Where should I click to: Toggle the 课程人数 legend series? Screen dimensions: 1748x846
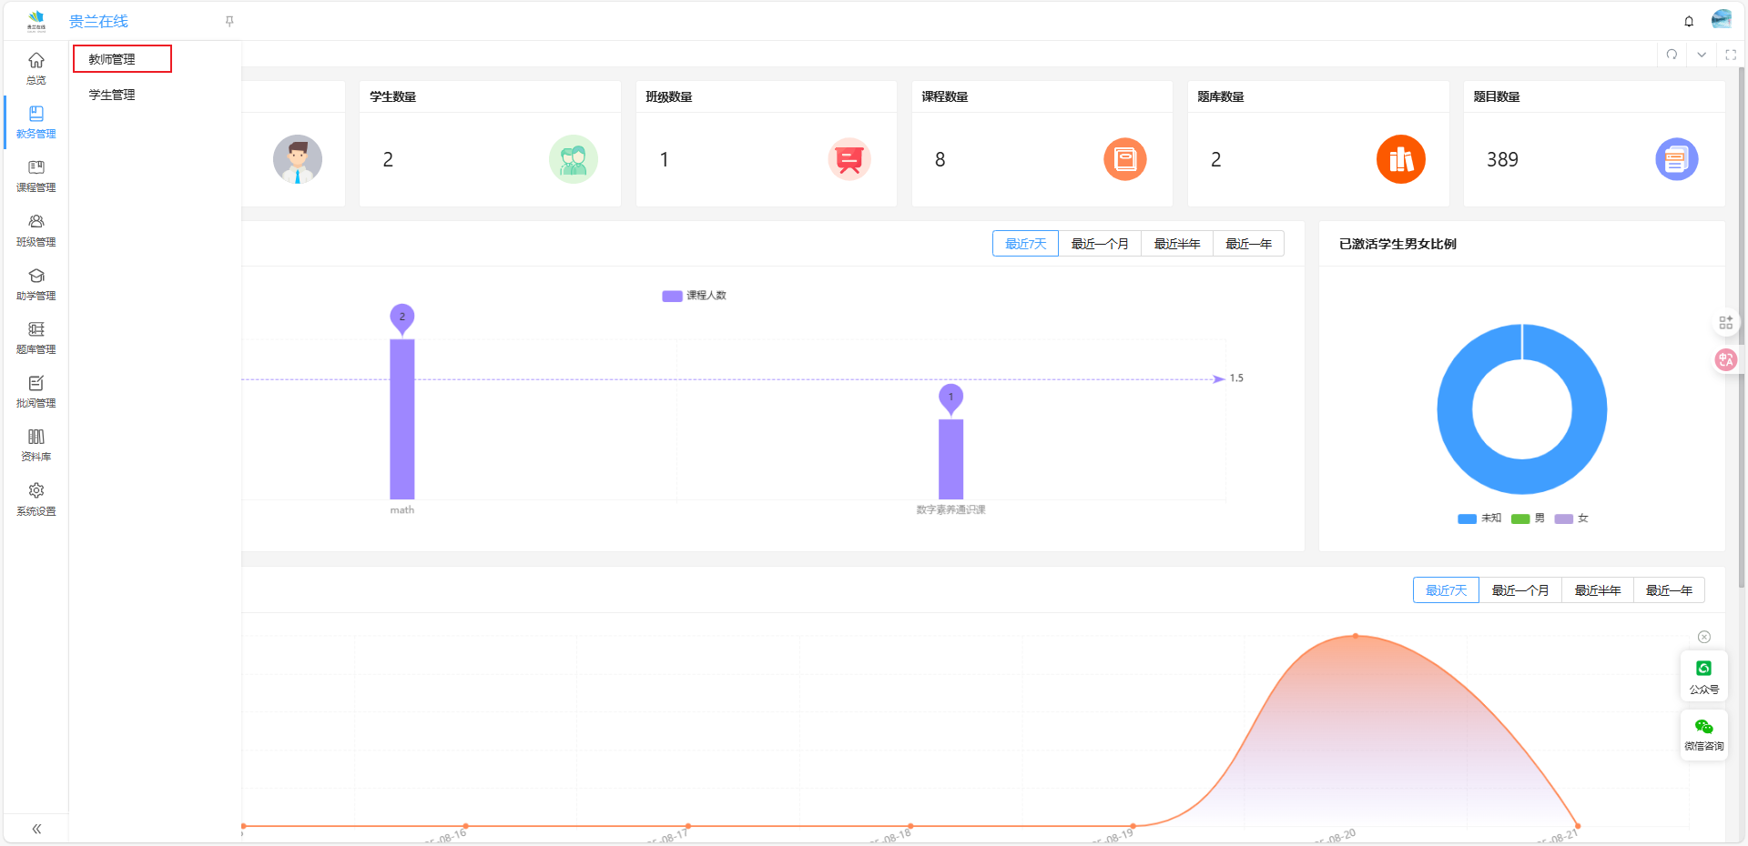(694, 296)
